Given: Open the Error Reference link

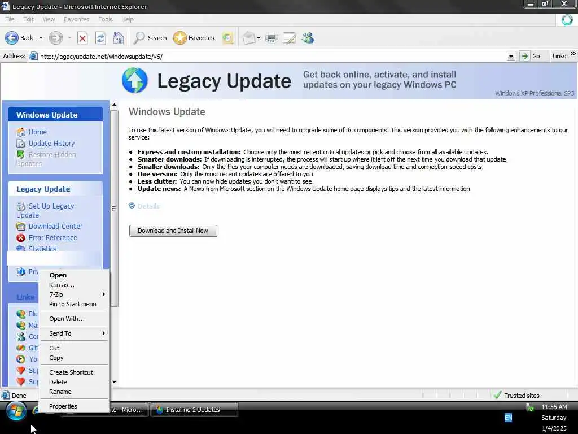Looking at the screenshot, I should [x=53, y=238].
